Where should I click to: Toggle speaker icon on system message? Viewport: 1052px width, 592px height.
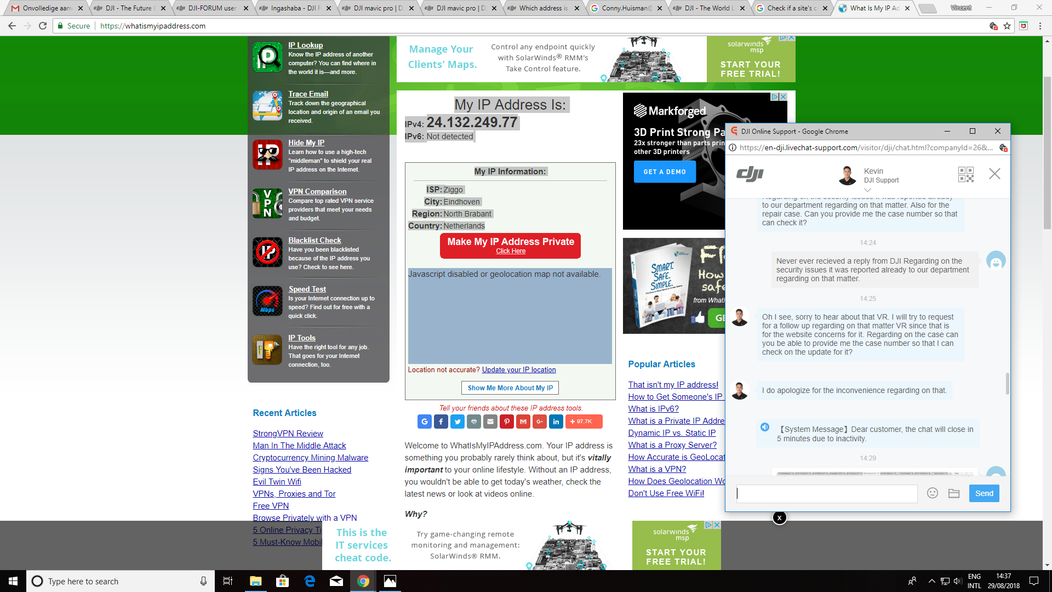point(765,427)
